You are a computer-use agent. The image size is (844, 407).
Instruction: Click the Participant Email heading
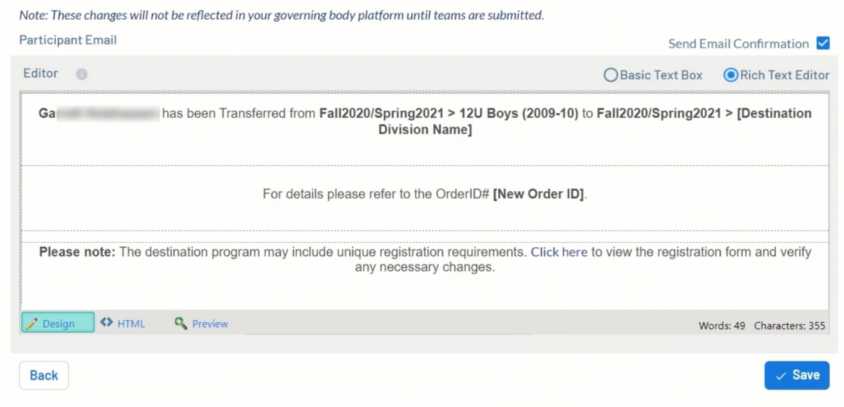pos(68,40)
